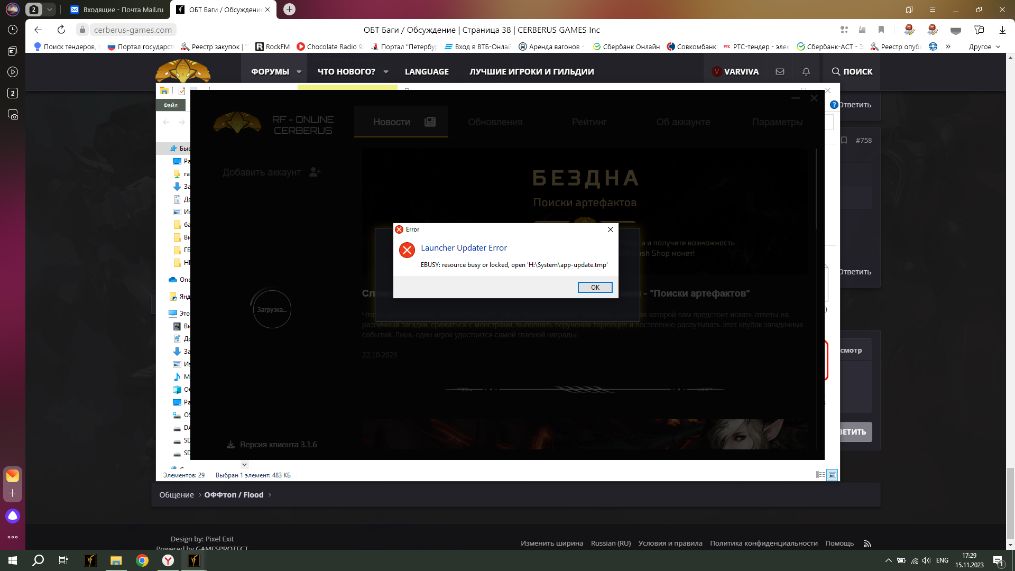This screenshot has height=571, width=1015.
Task: Click OK in the Launcher Updater Error dialog
Action: coord(595,287)
